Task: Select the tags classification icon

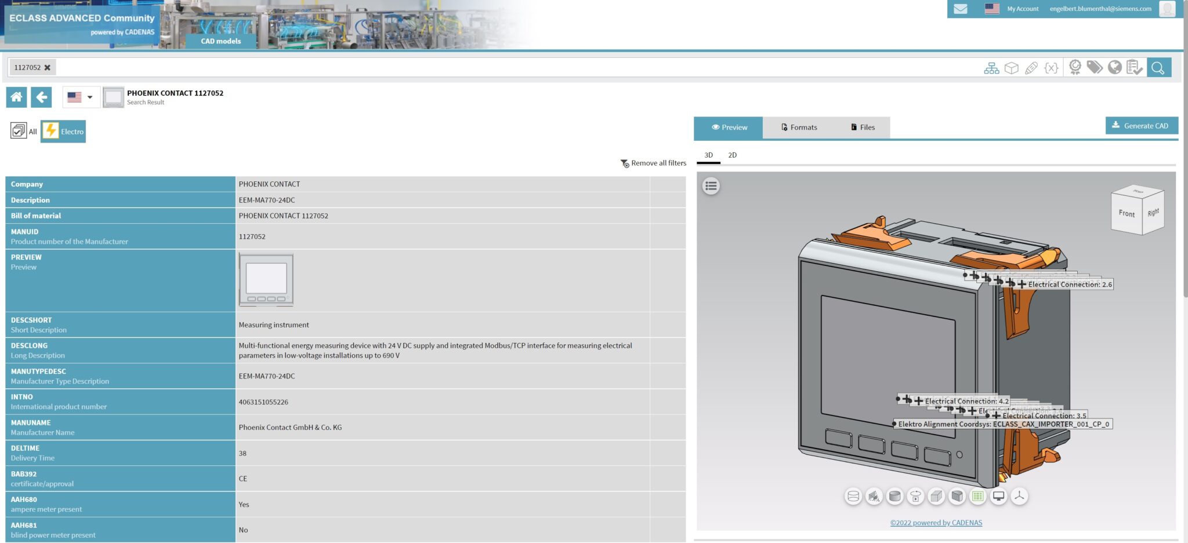Action: tap(1095, 68)
